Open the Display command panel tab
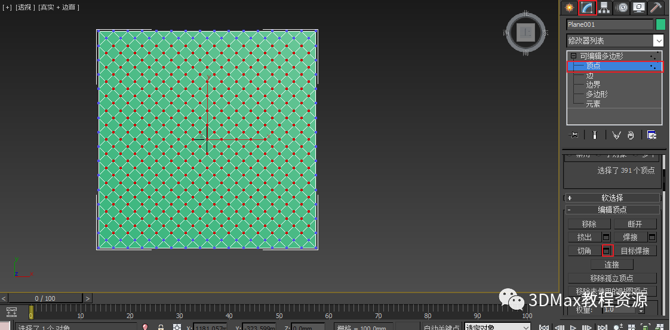Screen dimensions: 670x330 coord(639,8)
